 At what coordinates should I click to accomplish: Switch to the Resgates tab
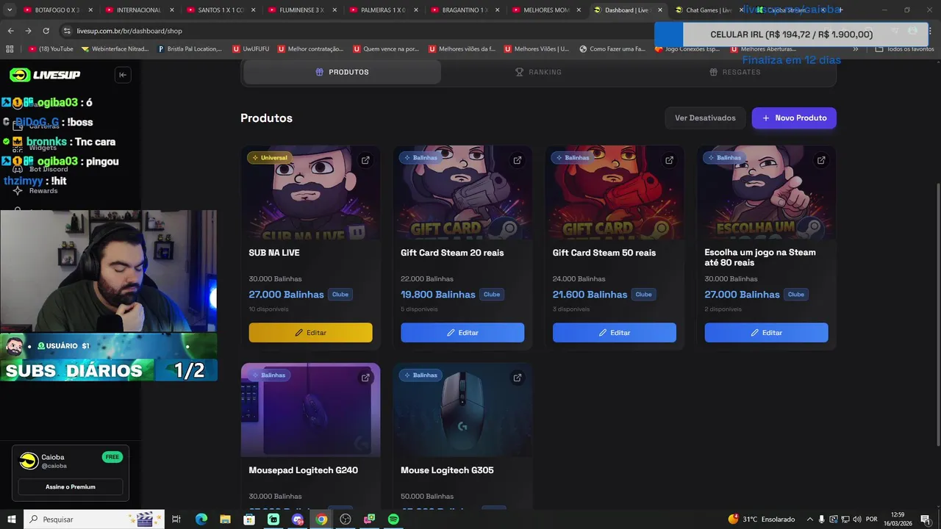735,72
